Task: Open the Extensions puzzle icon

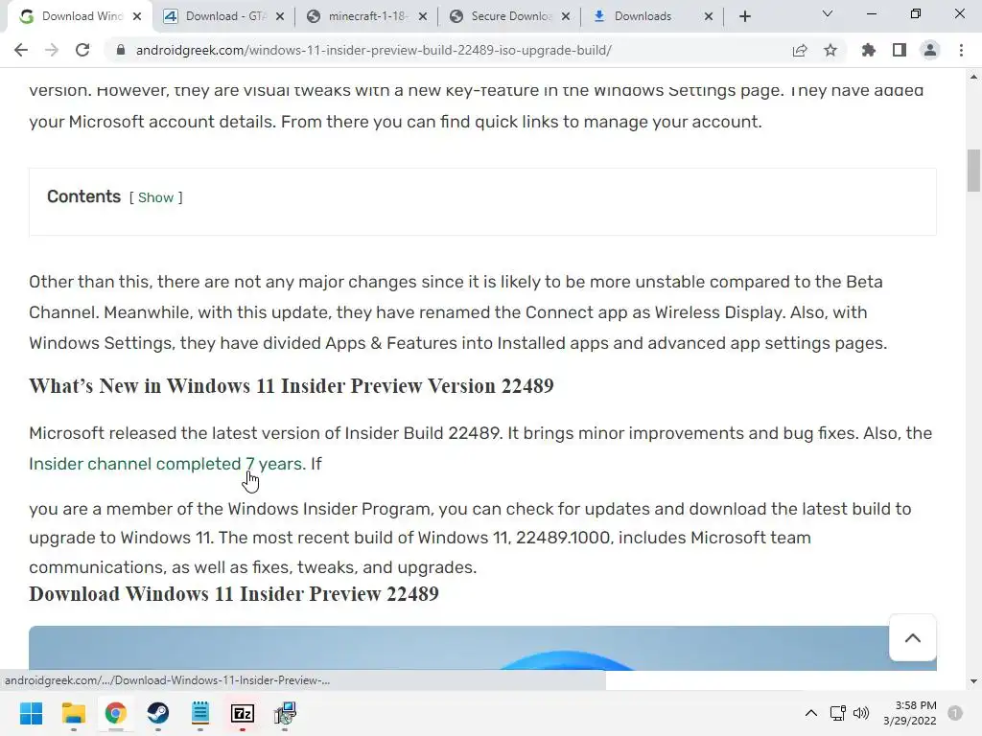Action: click(x=869, y=50)
